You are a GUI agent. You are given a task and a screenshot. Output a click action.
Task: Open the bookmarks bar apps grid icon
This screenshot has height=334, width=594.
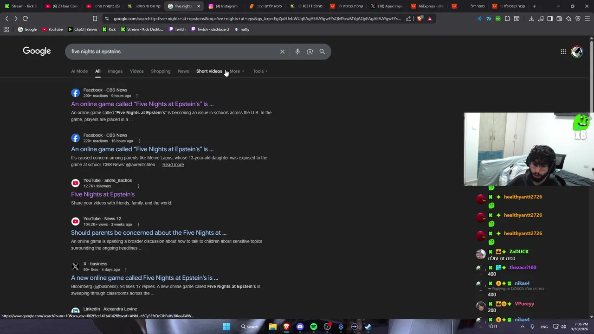point(6,29)
